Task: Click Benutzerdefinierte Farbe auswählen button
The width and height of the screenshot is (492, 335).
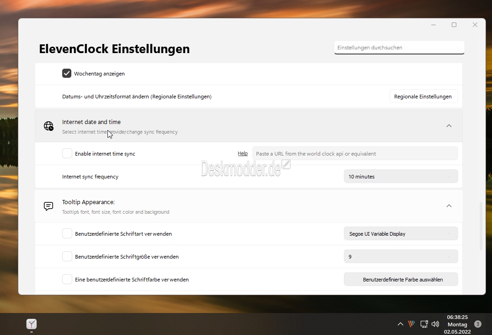Action: tap(401, 280)
